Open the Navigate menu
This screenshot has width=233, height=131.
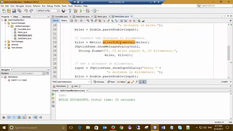point(20,6)
